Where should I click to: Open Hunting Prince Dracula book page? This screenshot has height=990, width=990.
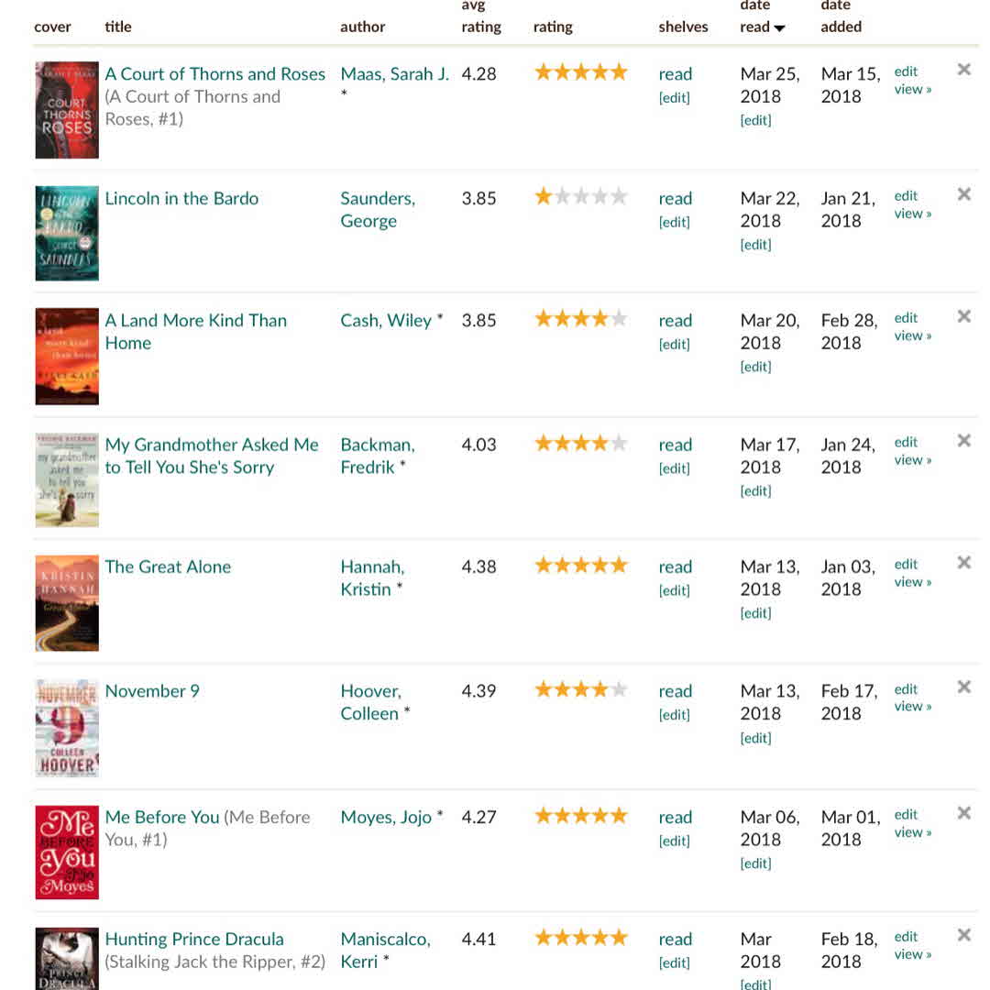[x=194, y=939]
